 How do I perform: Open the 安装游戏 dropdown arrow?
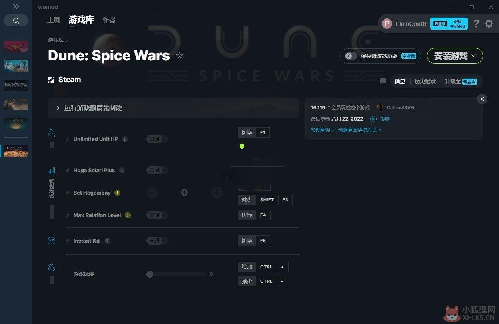474,56
